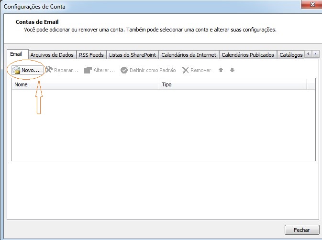Open the RSS Feeds tab
This screenshot has width=322, height=240.
point(91,55)
